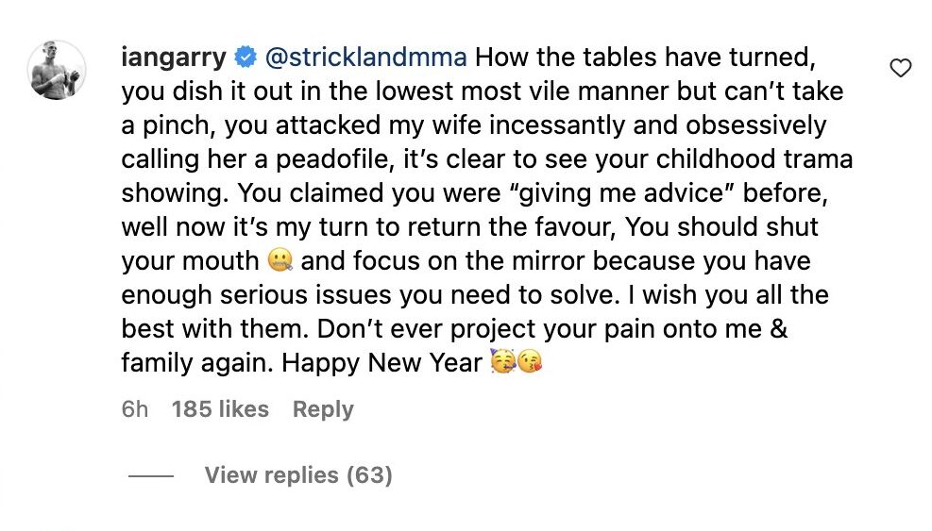Click the word "peadofile" in the comment

[324, 159]
